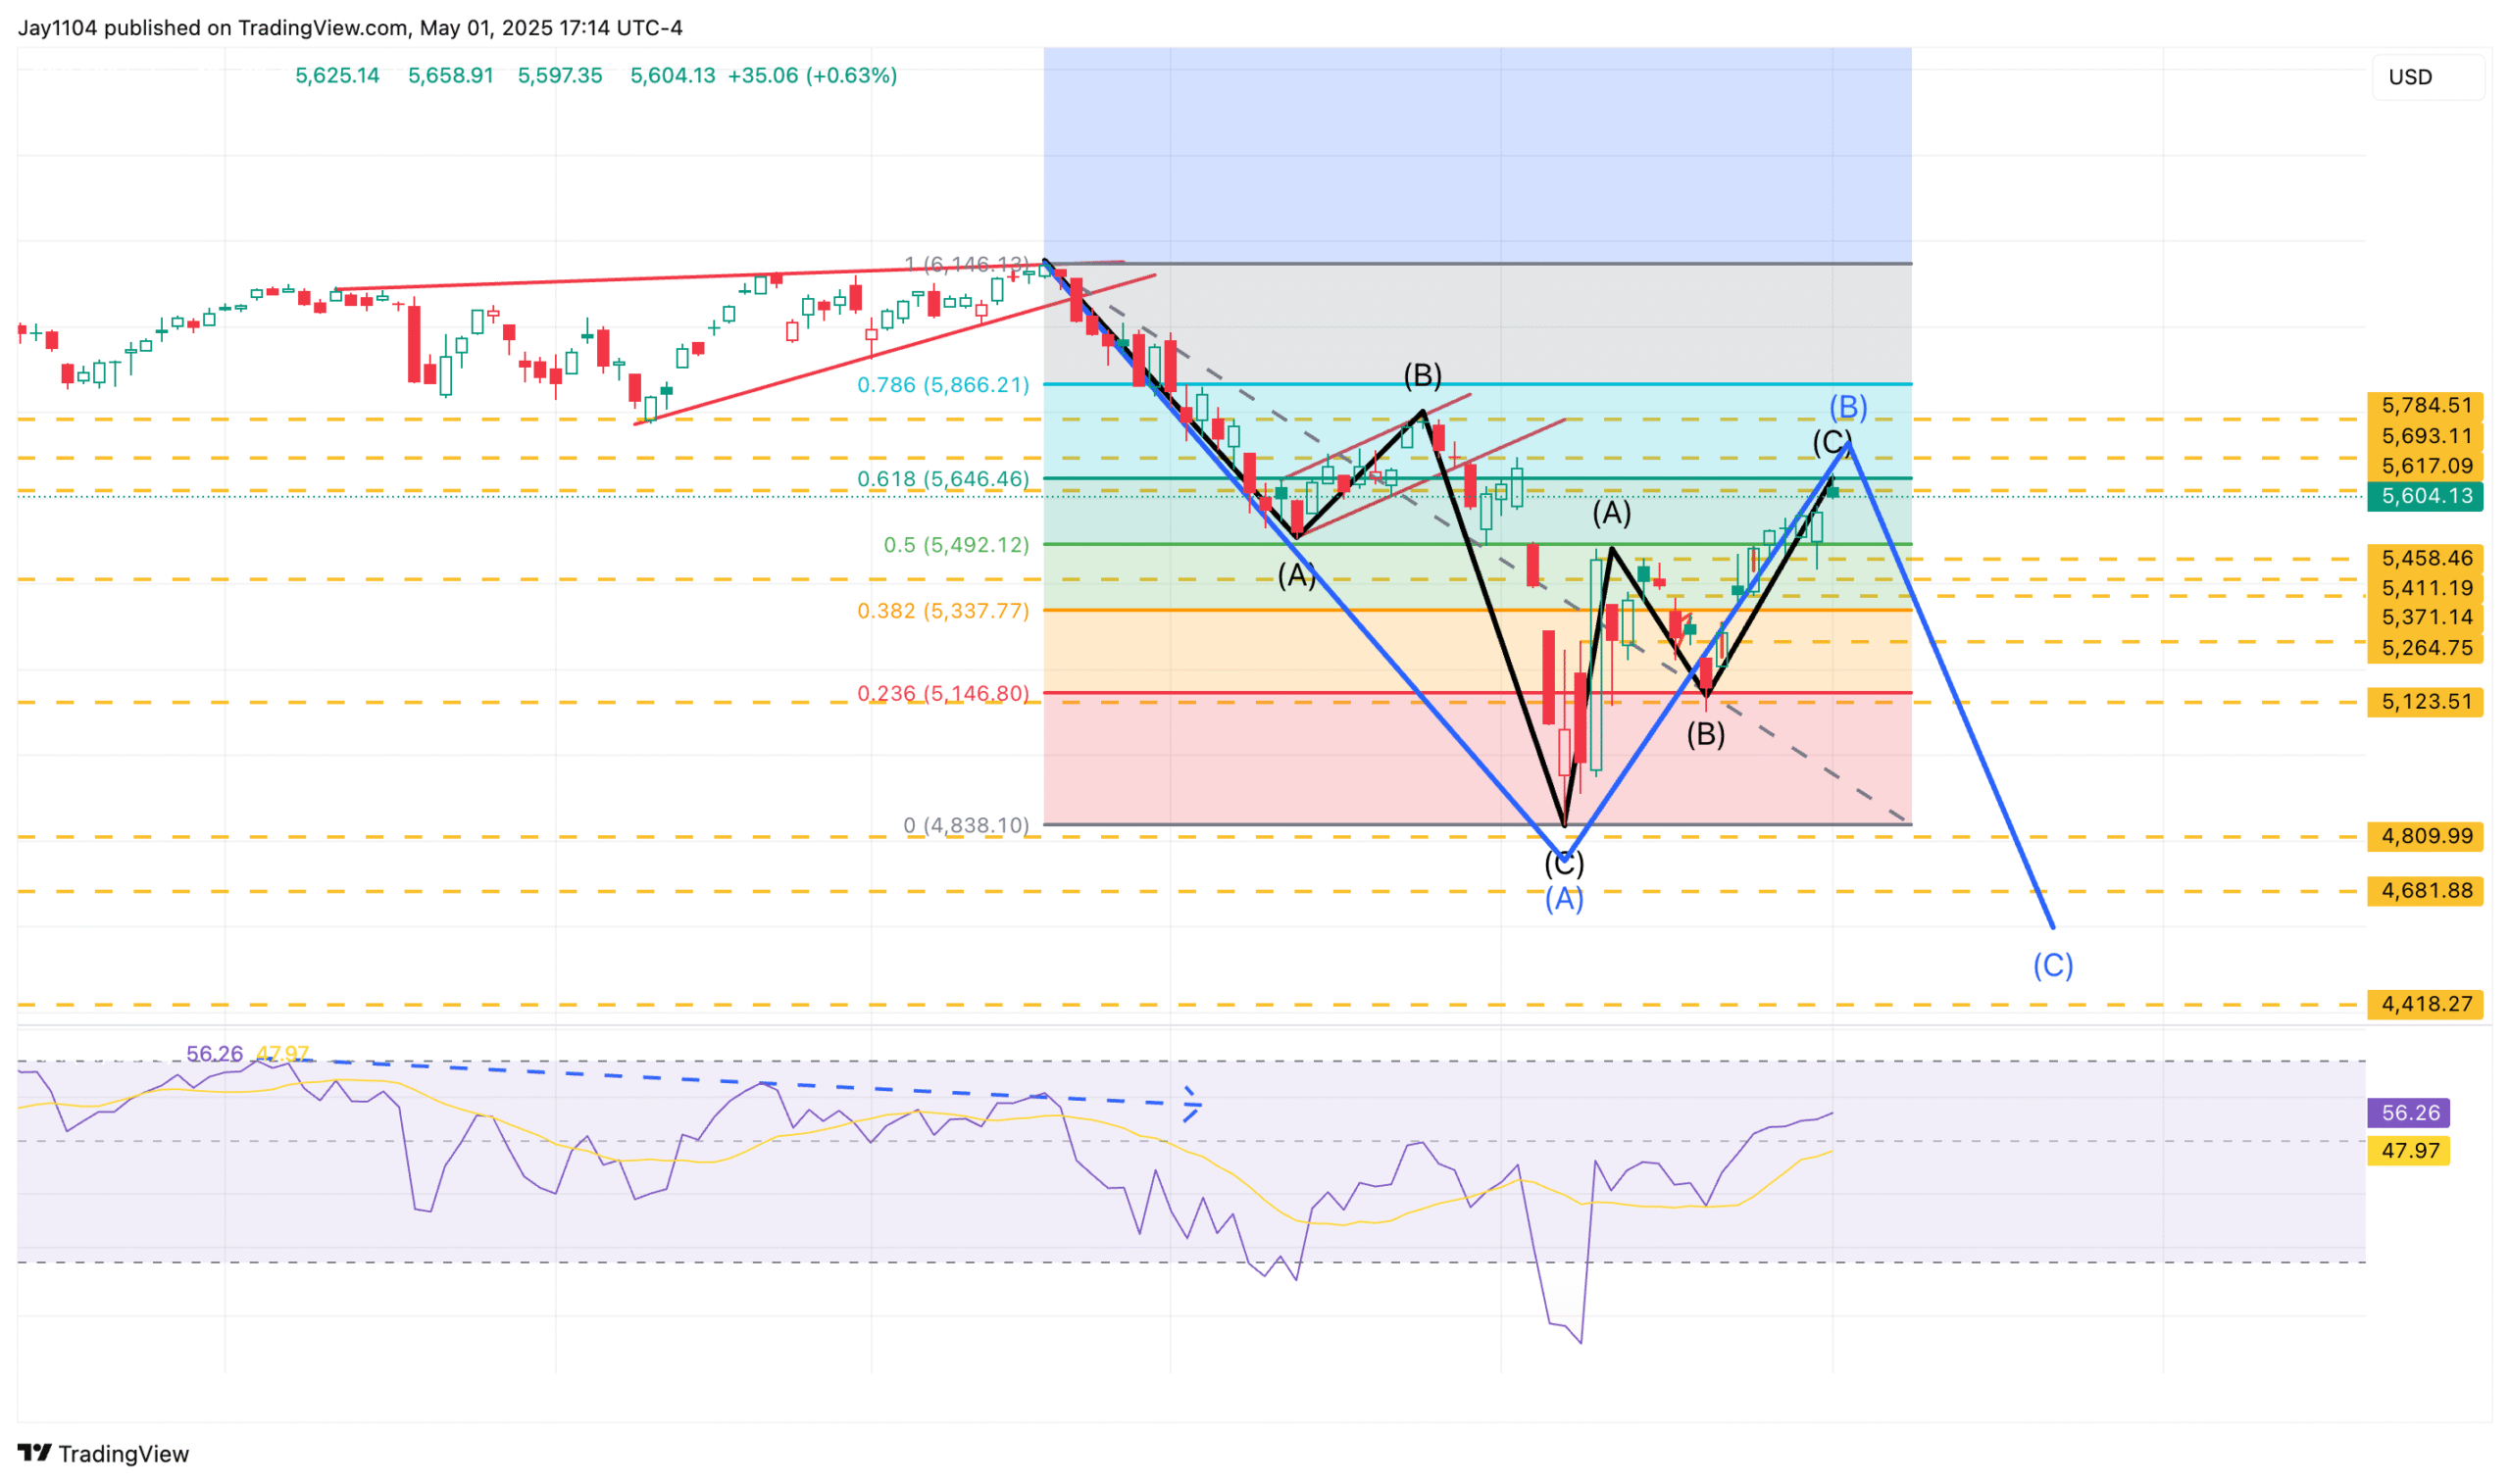
Task: Click the USD currency button
Action: [x=2426, y=77]
